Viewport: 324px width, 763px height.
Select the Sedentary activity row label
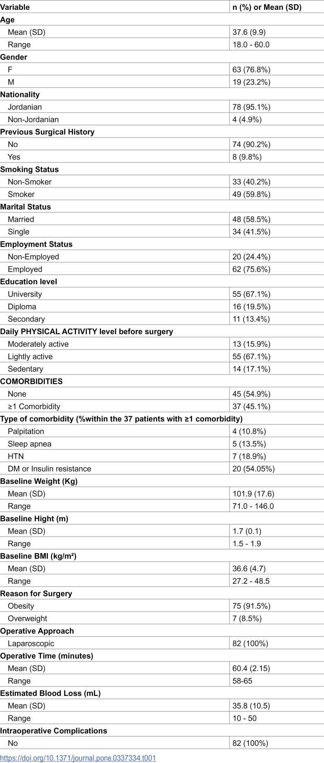(25, 369)
